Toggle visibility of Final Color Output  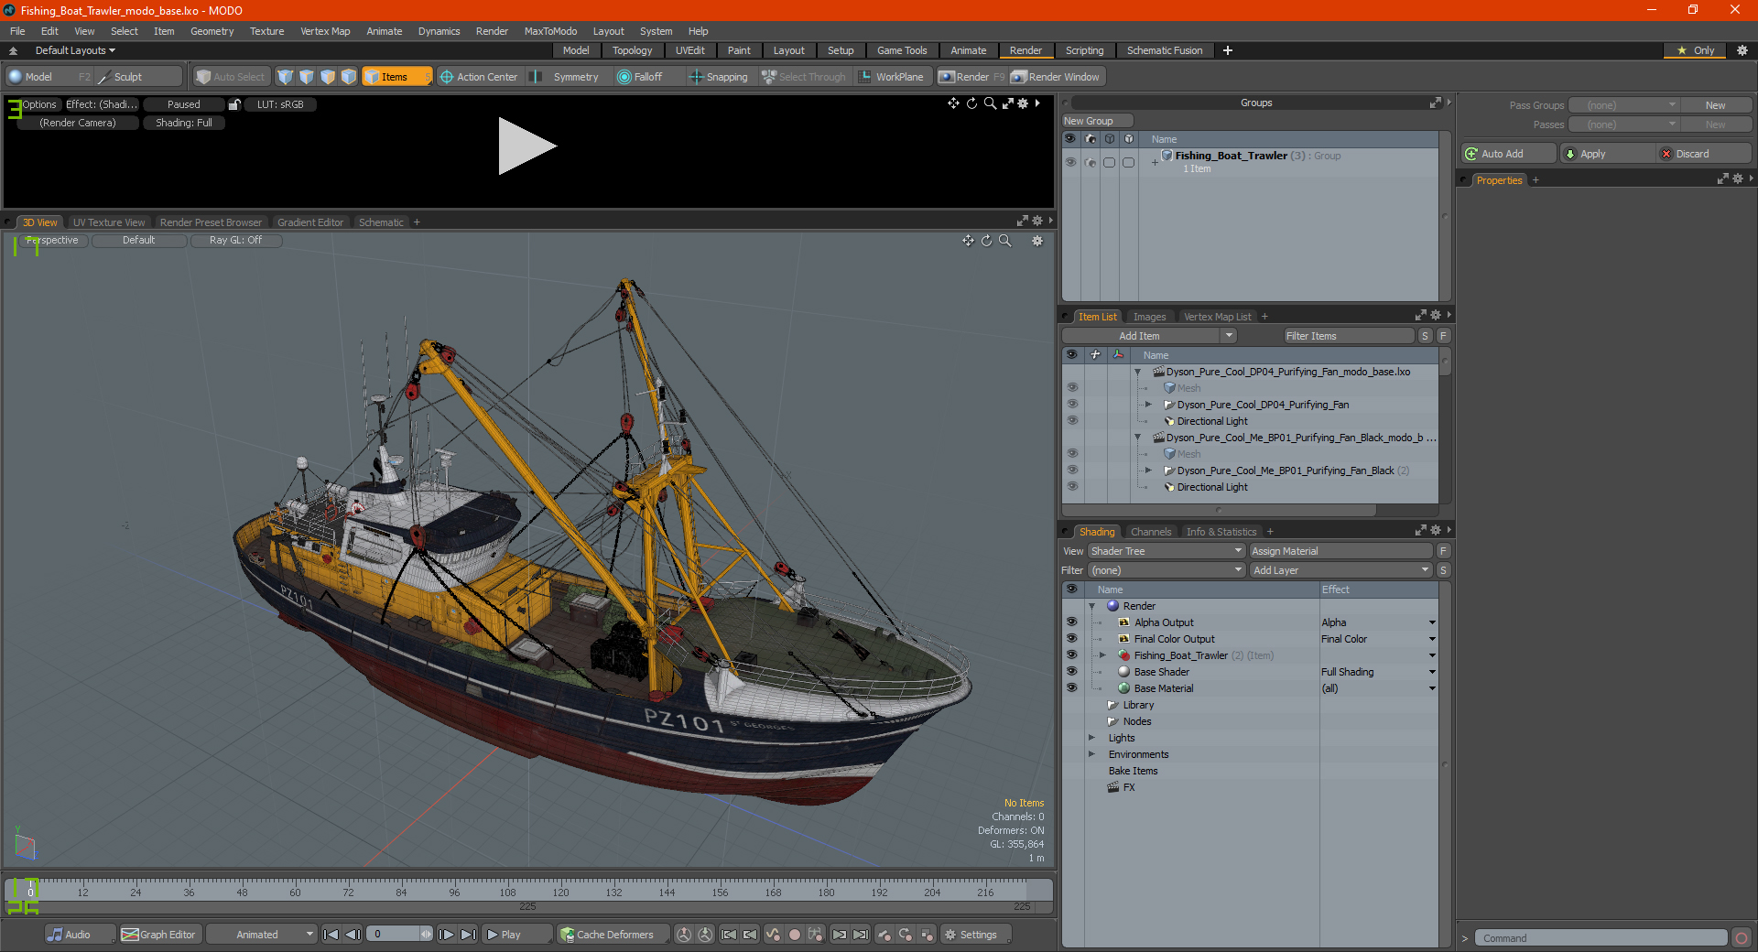pyautogui.click(x=1071, y=639)
